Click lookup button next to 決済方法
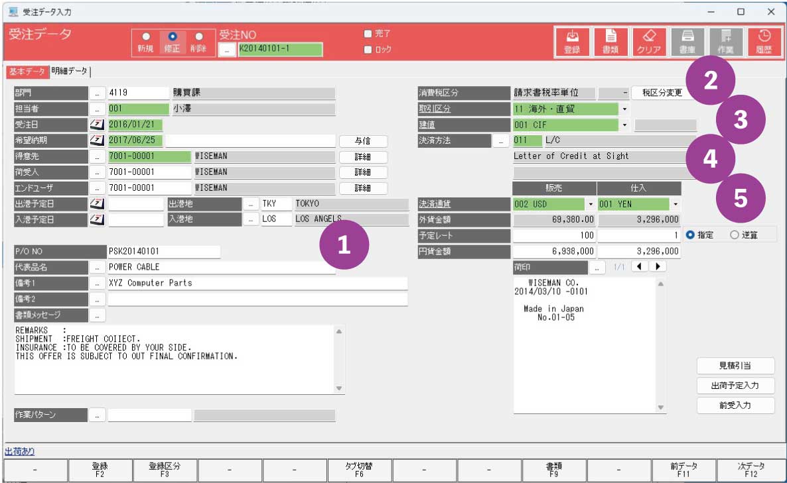Screen dimensions: 787x483 [500, 140]
